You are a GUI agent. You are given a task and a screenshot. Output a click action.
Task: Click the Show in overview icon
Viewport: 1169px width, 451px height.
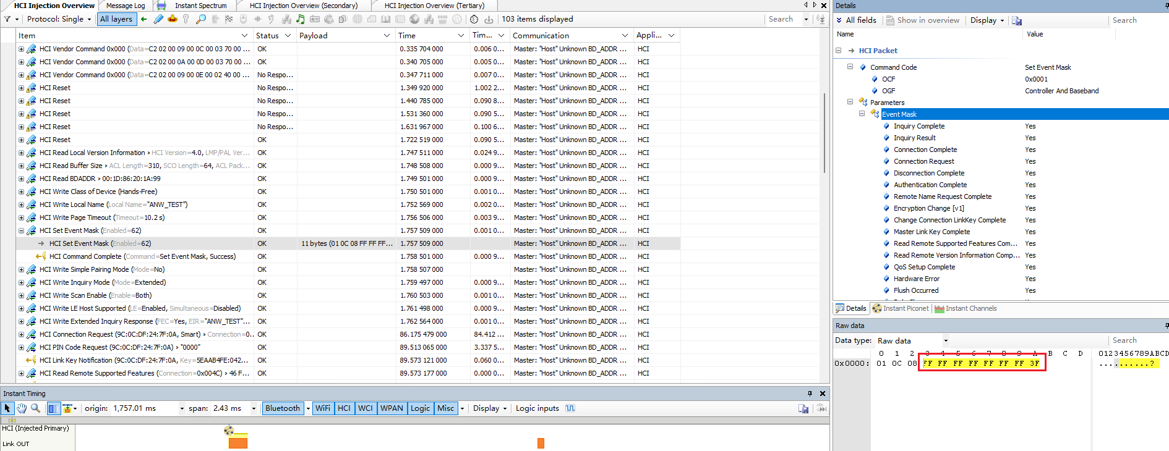coord(891,20)
